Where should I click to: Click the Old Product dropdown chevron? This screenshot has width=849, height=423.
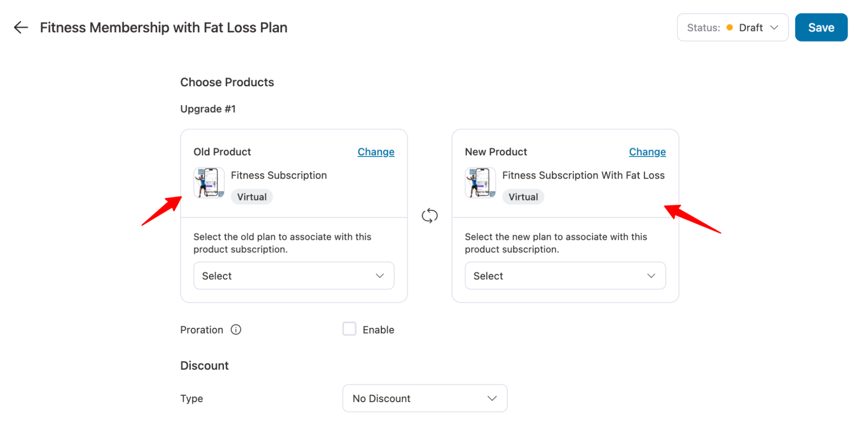click(380, 275)
